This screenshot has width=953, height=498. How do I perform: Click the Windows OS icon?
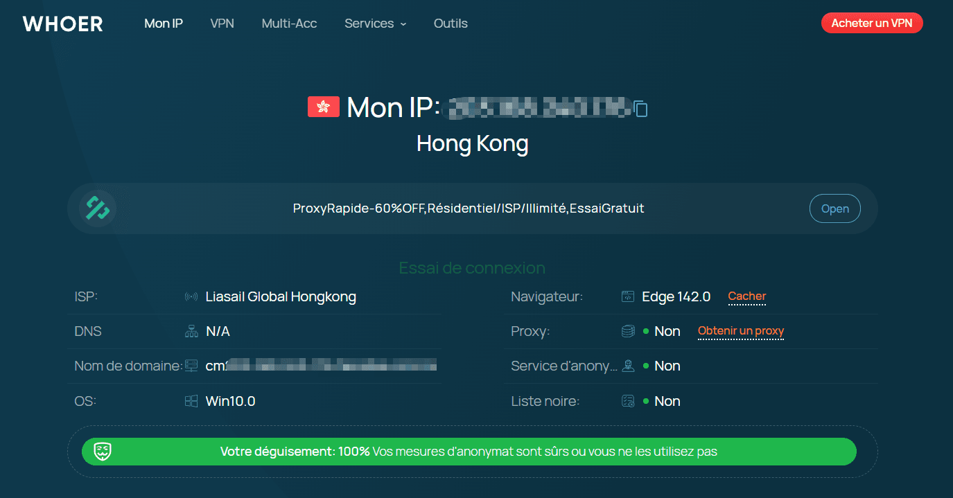pos(191,401)
